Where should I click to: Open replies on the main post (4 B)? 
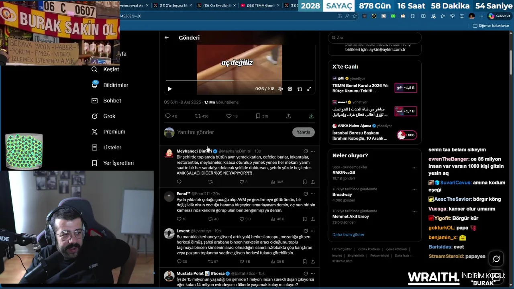point(171,116)
